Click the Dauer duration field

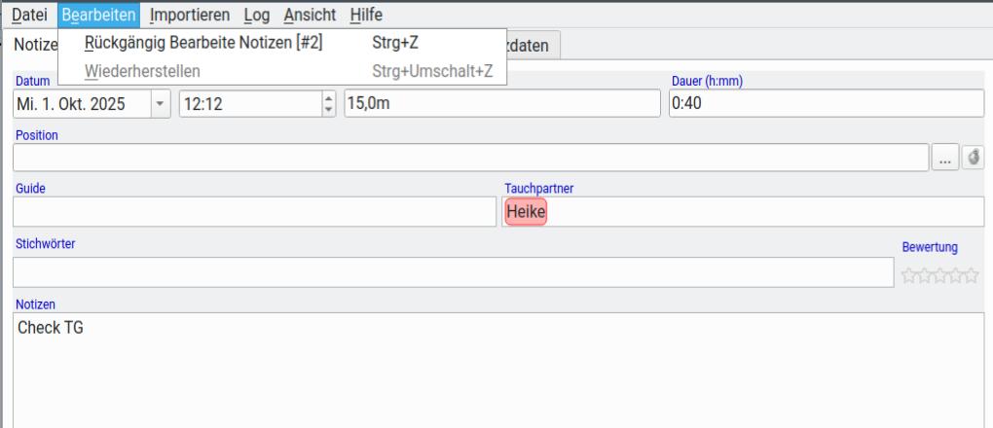826,104
